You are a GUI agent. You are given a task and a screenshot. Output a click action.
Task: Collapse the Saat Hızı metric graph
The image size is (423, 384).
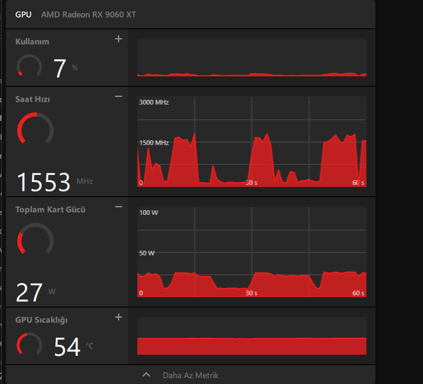119,96
